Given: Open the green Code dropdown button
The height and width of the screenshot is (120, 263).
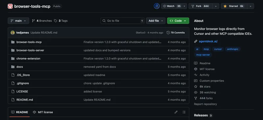Looking at the screenshot, I should (178, 21).
